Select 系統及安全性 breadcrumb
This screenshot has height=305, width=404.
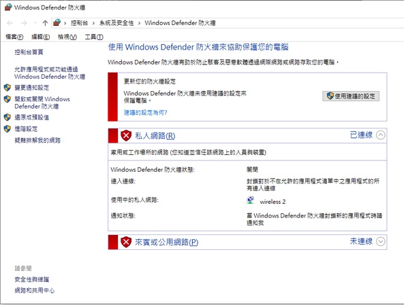[116, 23]
